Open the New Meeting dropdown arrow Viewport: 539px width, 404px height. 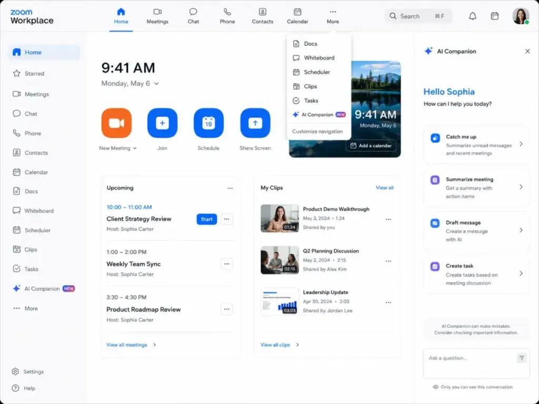(x=135, y=148)
